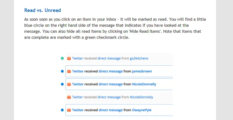Click the envelope icon in jamesbrown row
Screen dimensions: 233x120
pyautogui.click(x=69, y=71)
